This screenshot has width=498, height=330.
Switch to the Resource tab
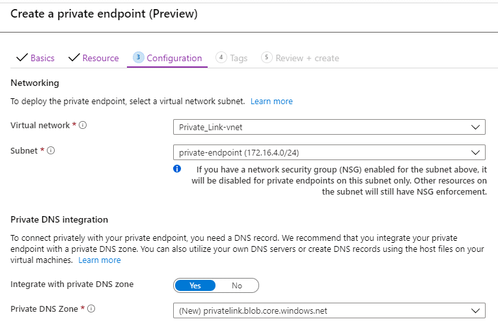pyautogui.click(x=100, y=58)
